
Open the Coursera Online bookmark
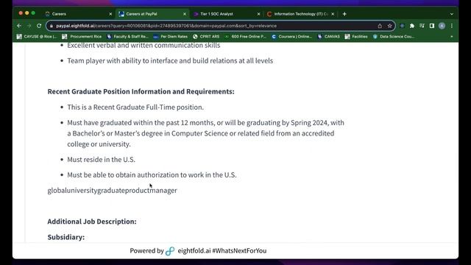[291, 37]
